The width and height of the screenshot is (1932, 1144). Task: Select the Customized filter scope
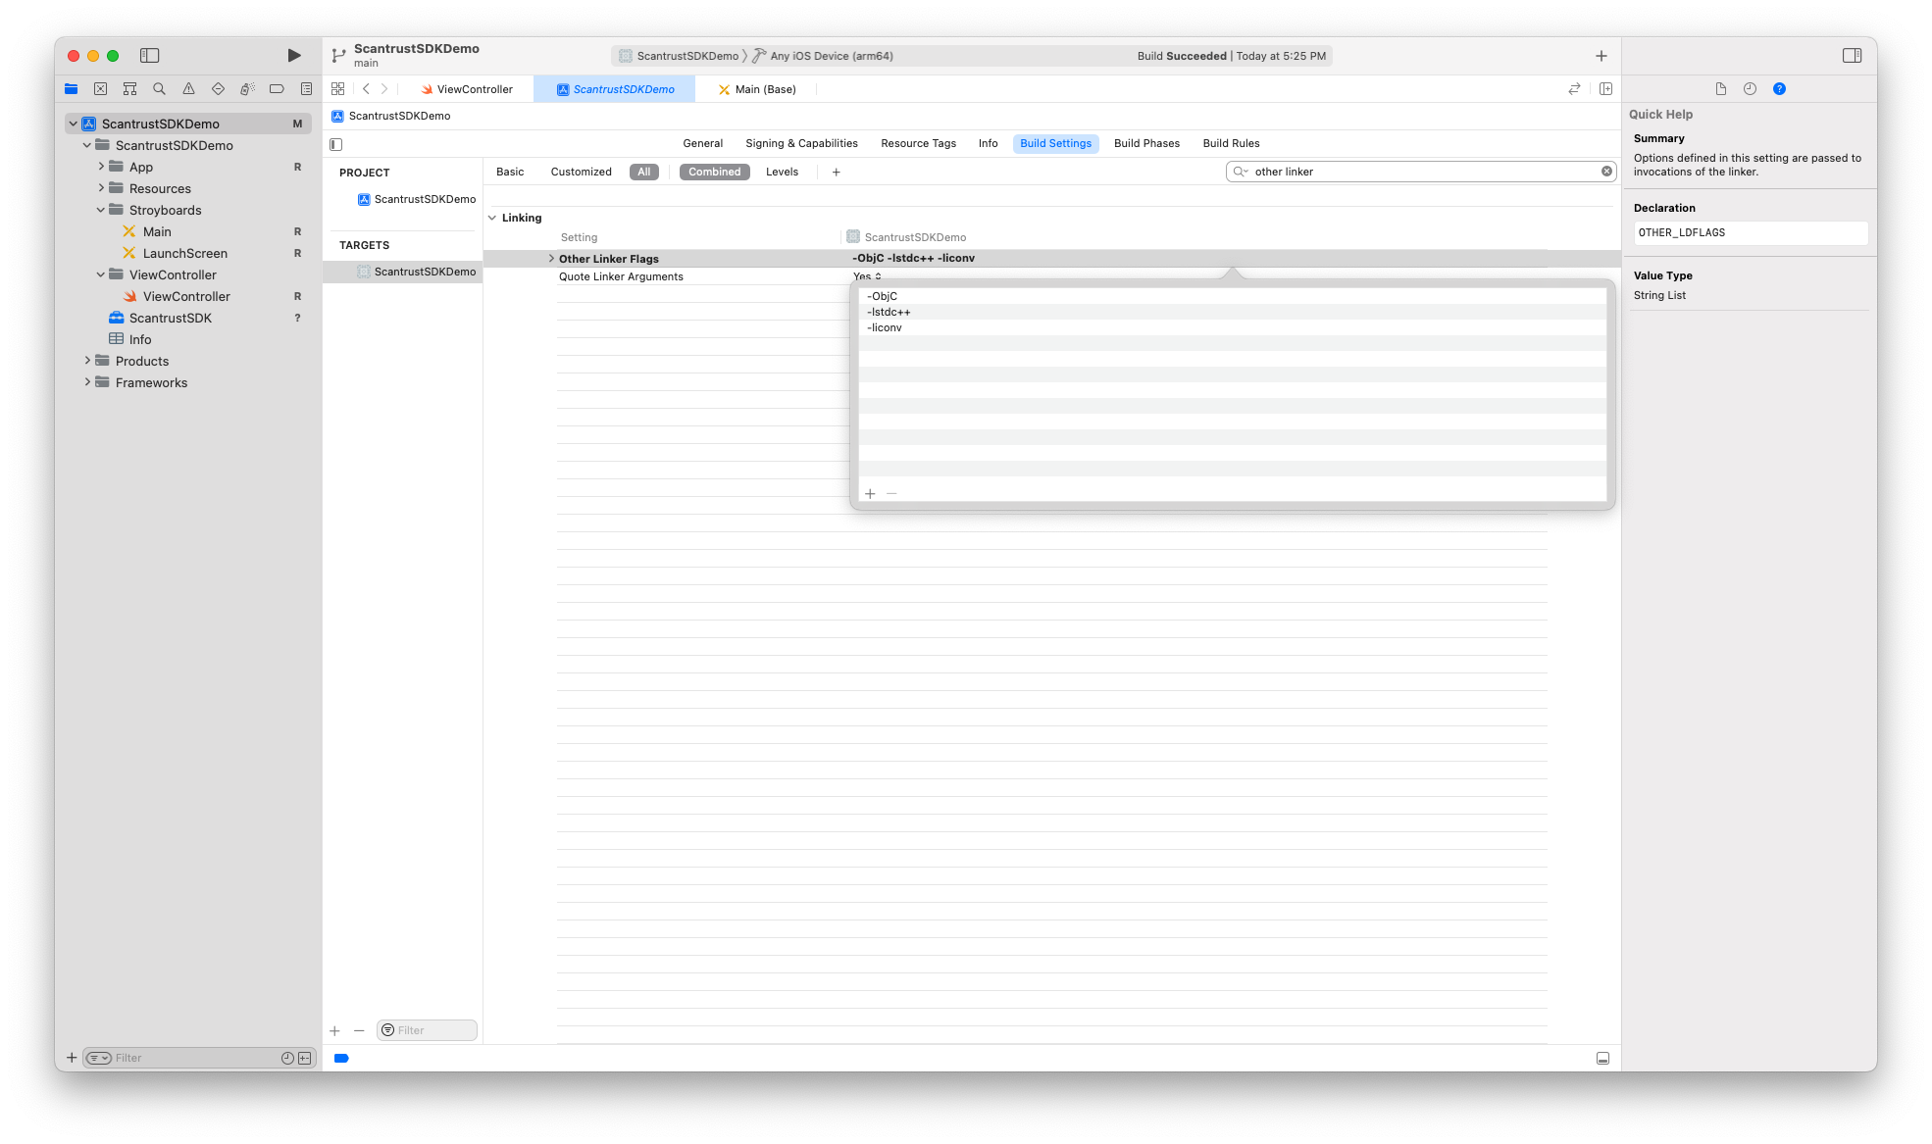581,172
